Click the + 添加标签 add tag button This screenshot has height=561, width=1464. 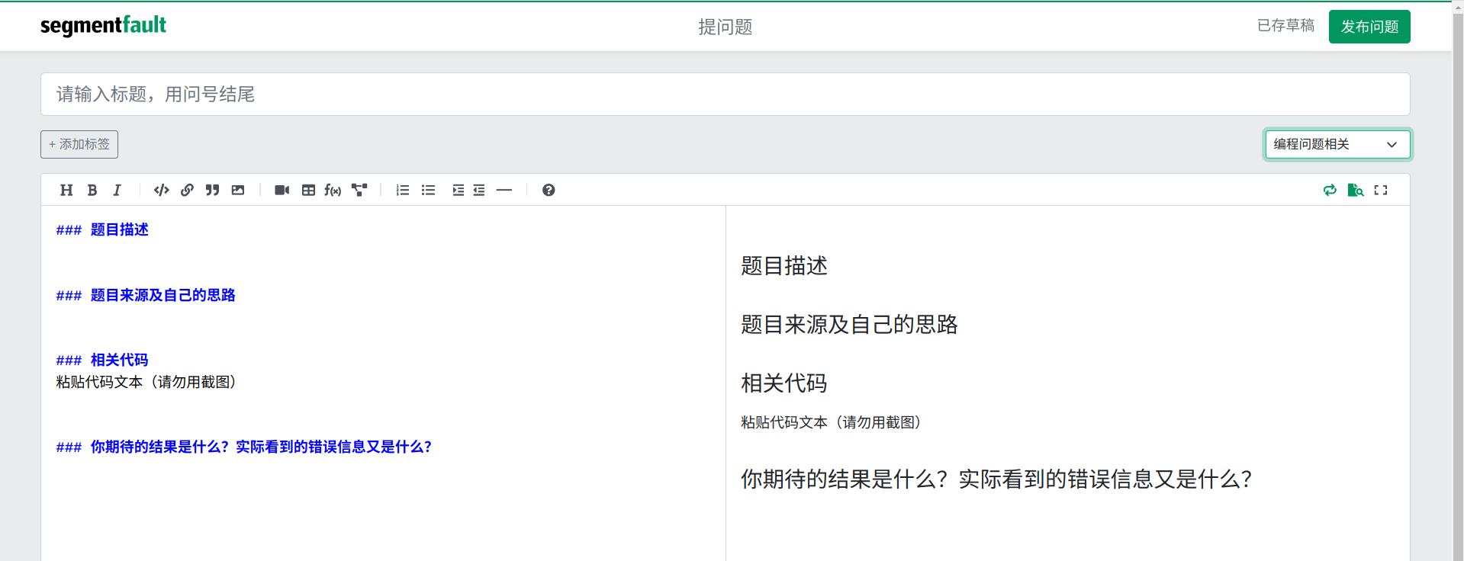(x=79, y=144)
